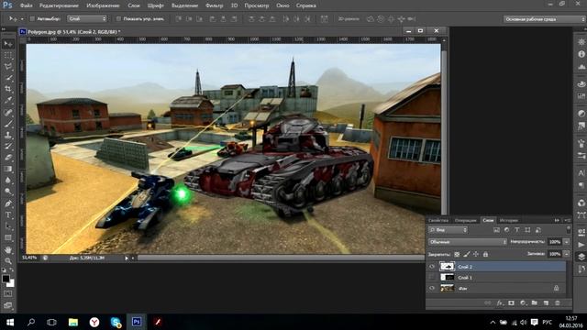Image resolution: width=587 pixels, height=330 pixels.
Task: Select the Brush tool
Action: tap(8, 124)
